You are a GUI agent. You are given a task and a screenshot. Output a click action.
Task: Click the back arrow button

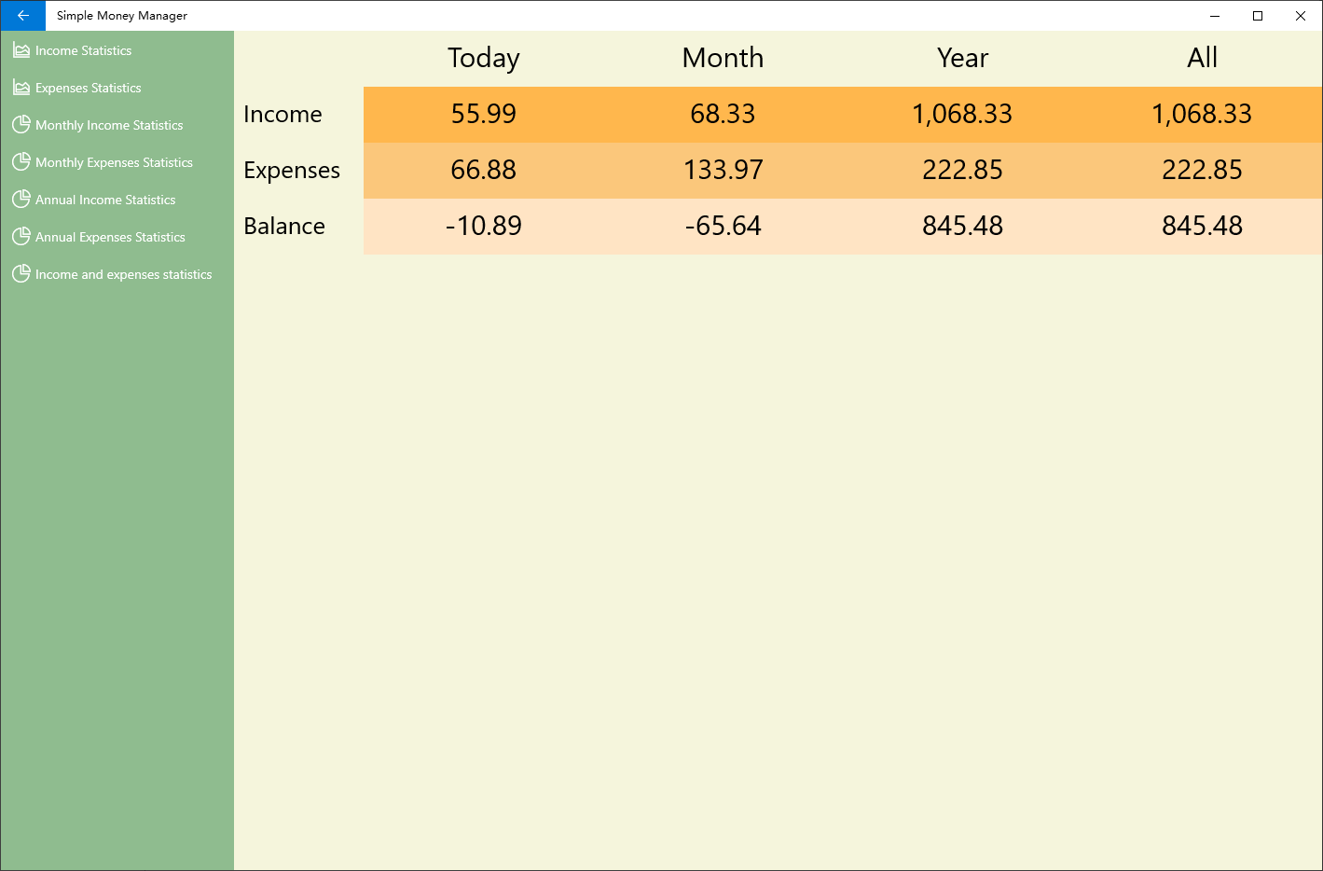[23, 16]
